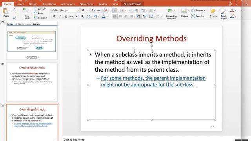Open the Layout dropdown
This screenshot has height=141, width=251.
(x=40, y=9)
